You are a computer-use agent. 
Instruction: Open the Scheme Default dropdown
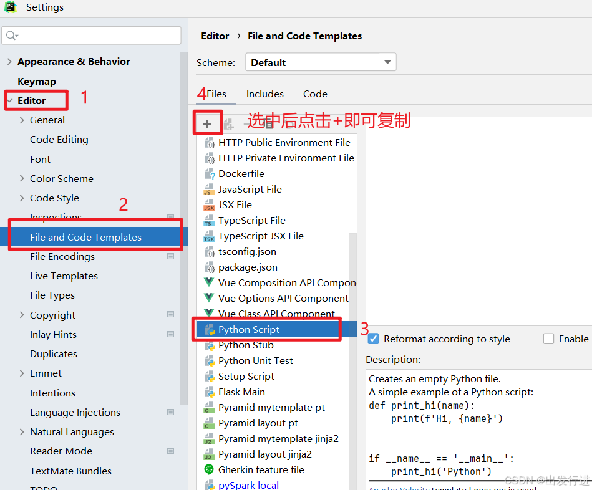point(321,62)
